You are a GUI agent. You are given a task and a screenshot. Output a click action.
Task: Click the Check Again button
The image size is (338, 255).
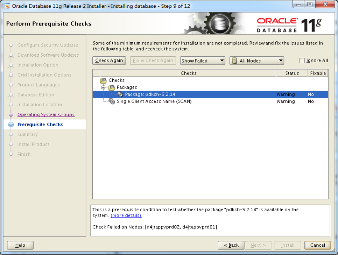109,61
